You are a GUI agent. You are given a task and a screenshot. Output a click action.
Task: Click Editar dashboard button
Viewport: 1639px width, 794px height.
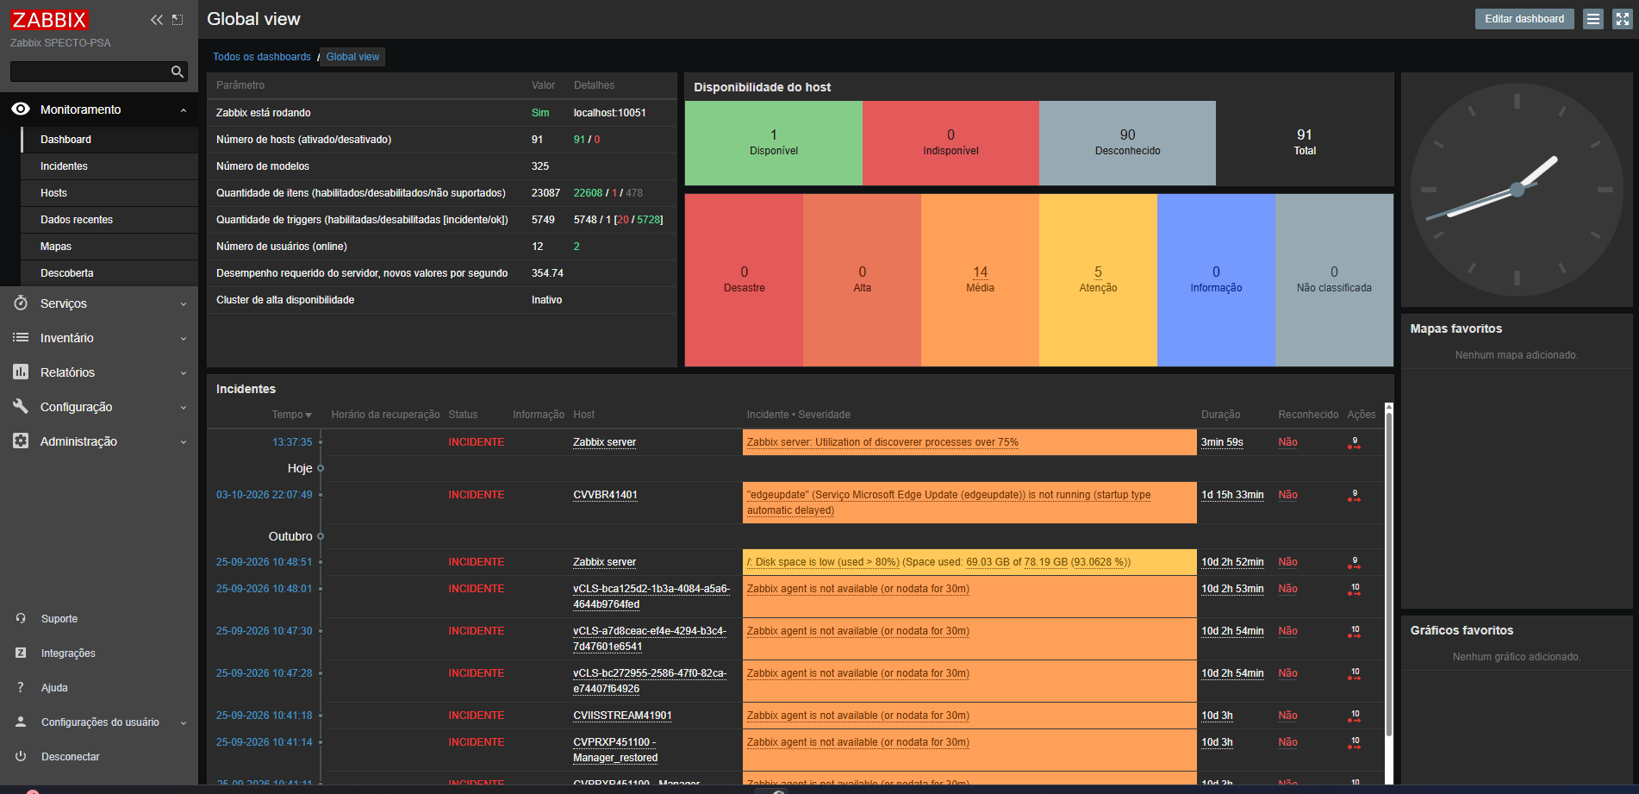1524,19
